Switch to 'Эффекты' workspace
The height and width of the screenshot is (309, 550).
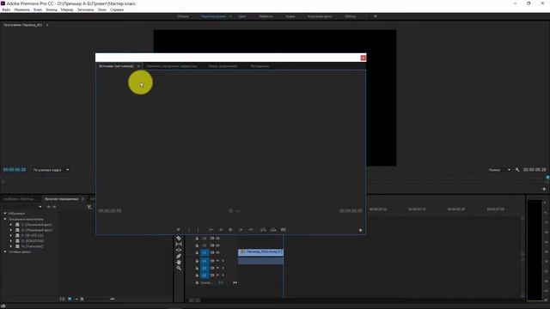coord(266,16)
